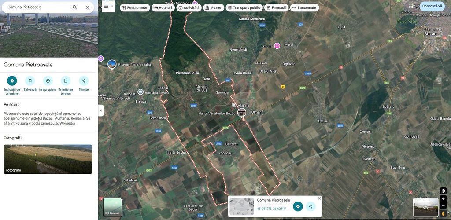Show Farmacii on the map
This screenshot has height=220, width=451.
coord(276,7)
